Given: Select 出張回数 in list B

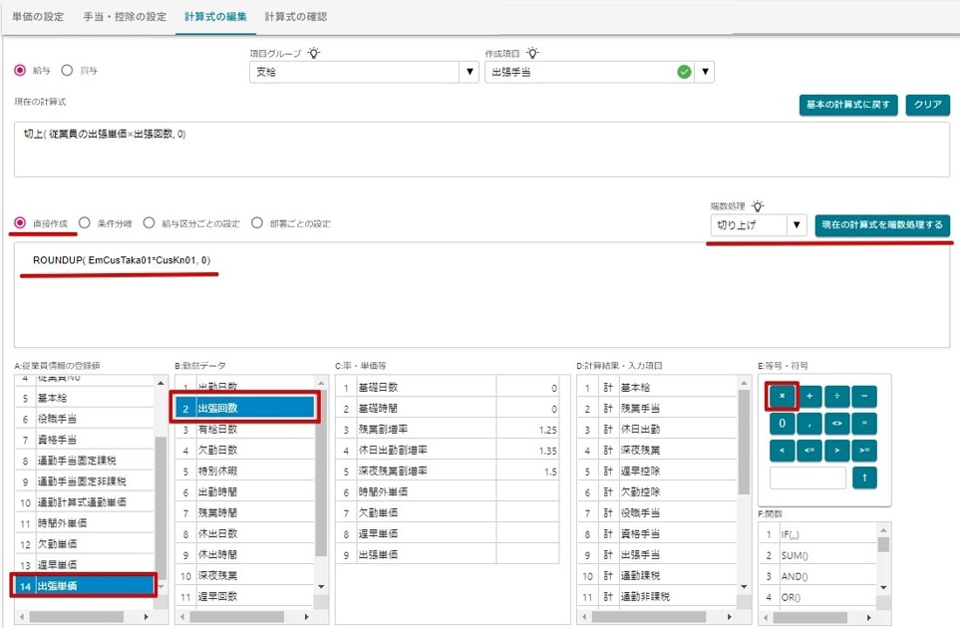Looking at the screenshot, I should pos(245,408).
